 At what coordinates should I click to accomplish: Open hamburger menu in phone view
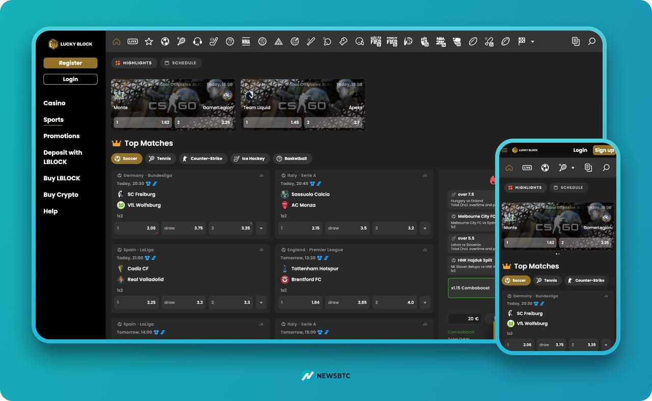pos(504,150)
